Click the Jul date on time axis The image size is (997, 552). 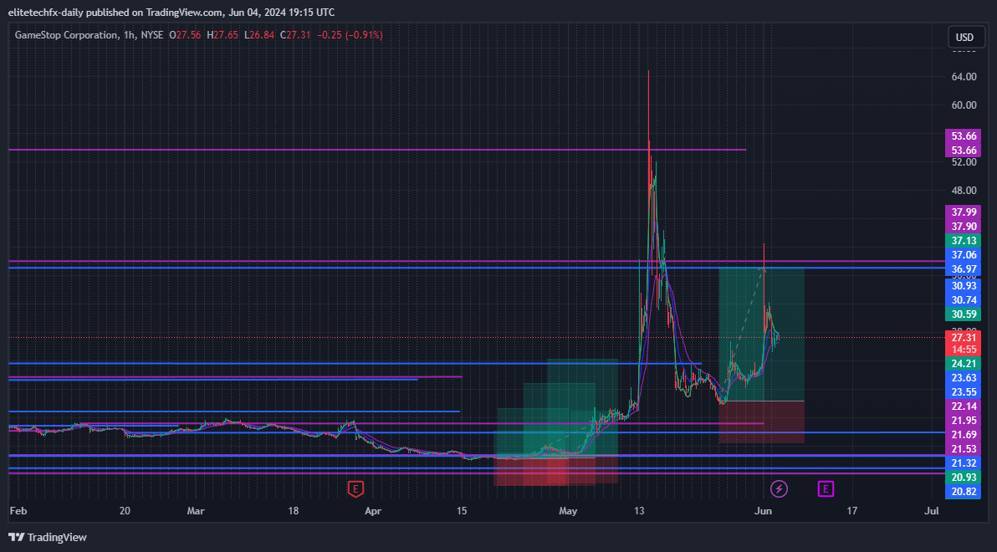pos(932,511)
